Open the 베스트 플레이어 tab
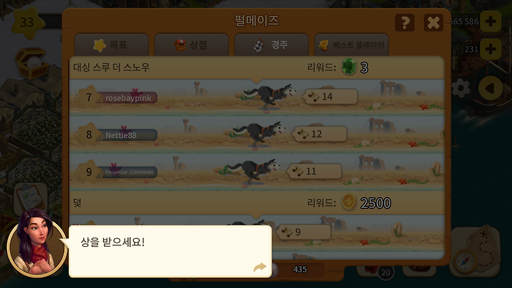The image size is (512, 288). pyautogui.click(x=351, y=45)
